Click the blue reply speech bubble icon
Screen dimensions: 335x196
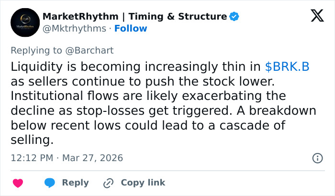coord(50,183)
